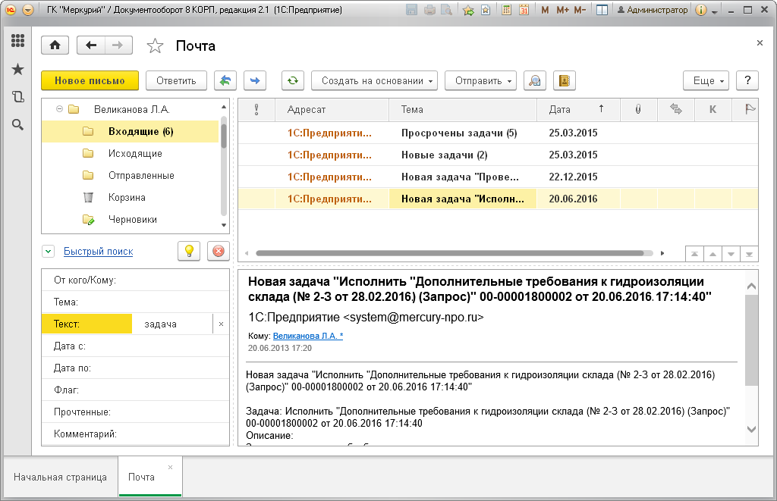The image size is (777, 501).
Task: Click the message list horizontal scrollbar
Action: (x=450, y=253)
